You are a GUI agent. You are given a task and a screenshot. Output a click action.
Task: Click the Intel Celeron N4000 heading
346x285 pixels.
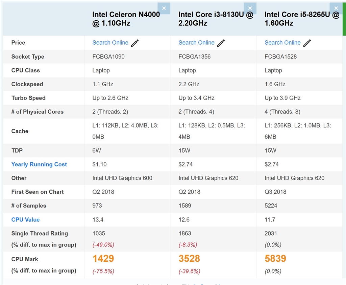126,19
